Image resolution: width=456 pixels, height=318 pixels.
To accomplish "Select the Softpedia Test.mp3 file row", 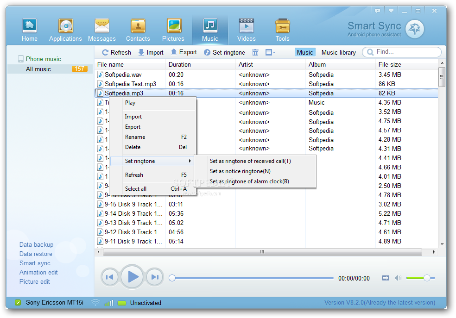I will 266,84.
